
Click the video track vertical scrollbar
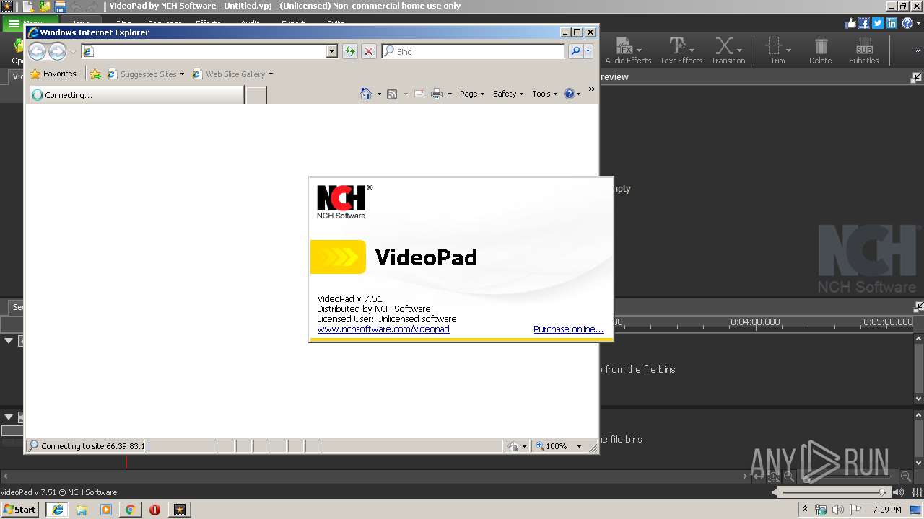click(x=918, y=368)
